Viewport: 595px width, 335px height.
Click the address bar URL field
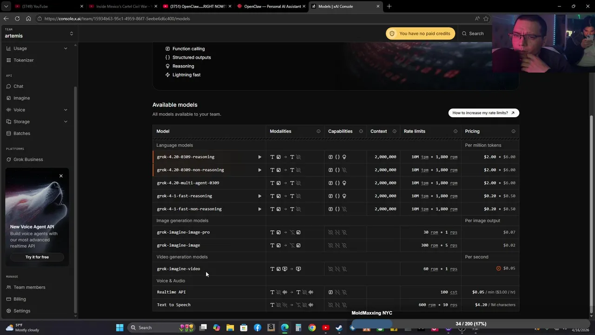(x=256, y=19)
